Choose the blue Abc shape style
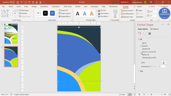The width and height of the screenshot is (171, 96). click(x=52, y=13)
